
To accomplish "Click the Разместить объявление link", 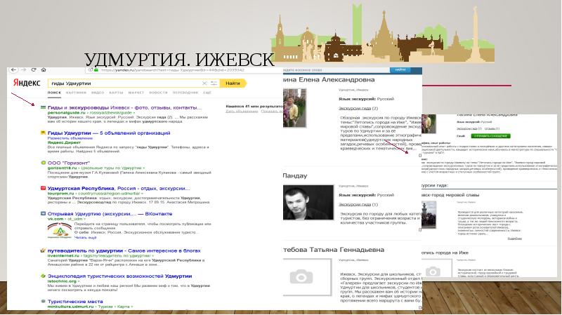I will [x=70, y=138].
